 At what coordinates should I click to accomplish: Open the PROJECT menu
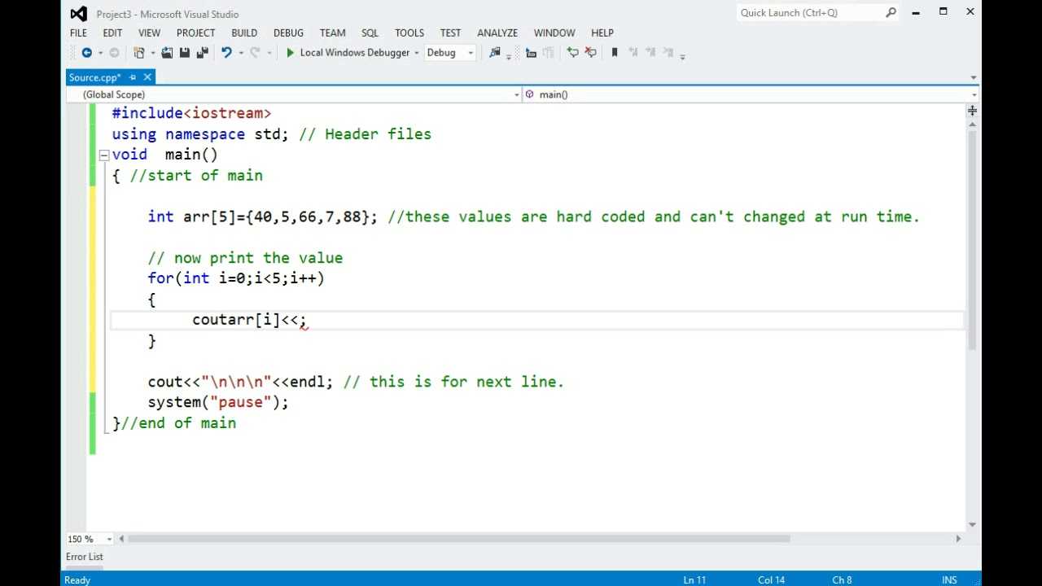click(x=195, y=33)
